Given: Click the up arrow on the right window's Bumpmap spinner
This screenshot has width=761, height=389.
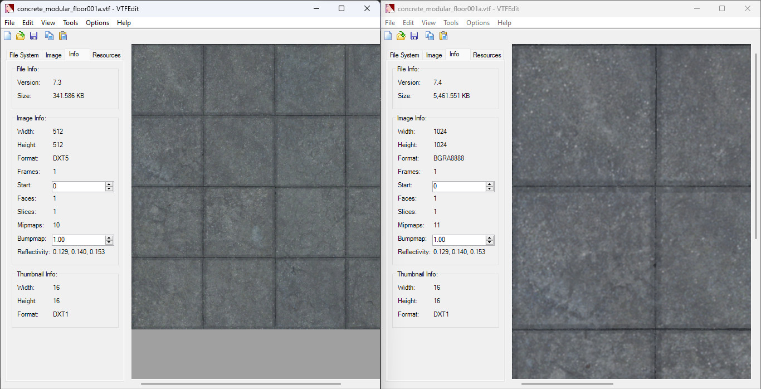Looking at the screenshot, I should coord(490,237).
